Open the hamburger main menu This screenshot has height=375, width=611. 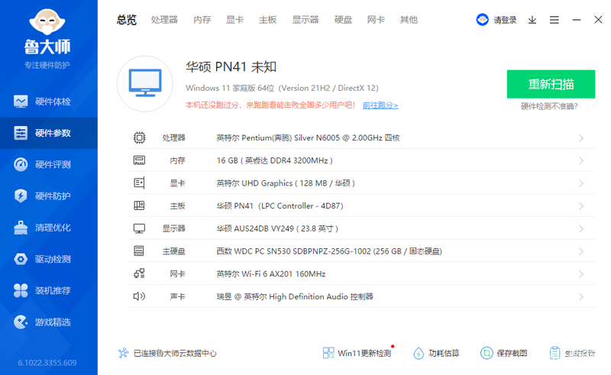(x=554, y=20)
